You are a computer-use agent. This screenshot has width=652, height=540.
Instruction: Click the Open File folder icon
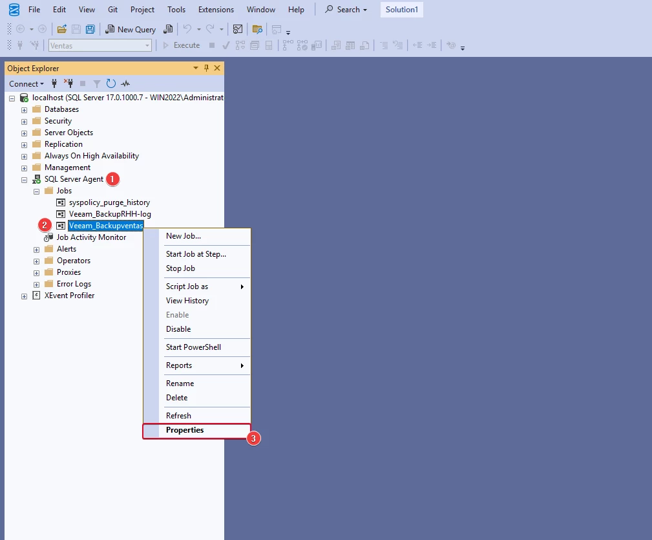[61, 29]
